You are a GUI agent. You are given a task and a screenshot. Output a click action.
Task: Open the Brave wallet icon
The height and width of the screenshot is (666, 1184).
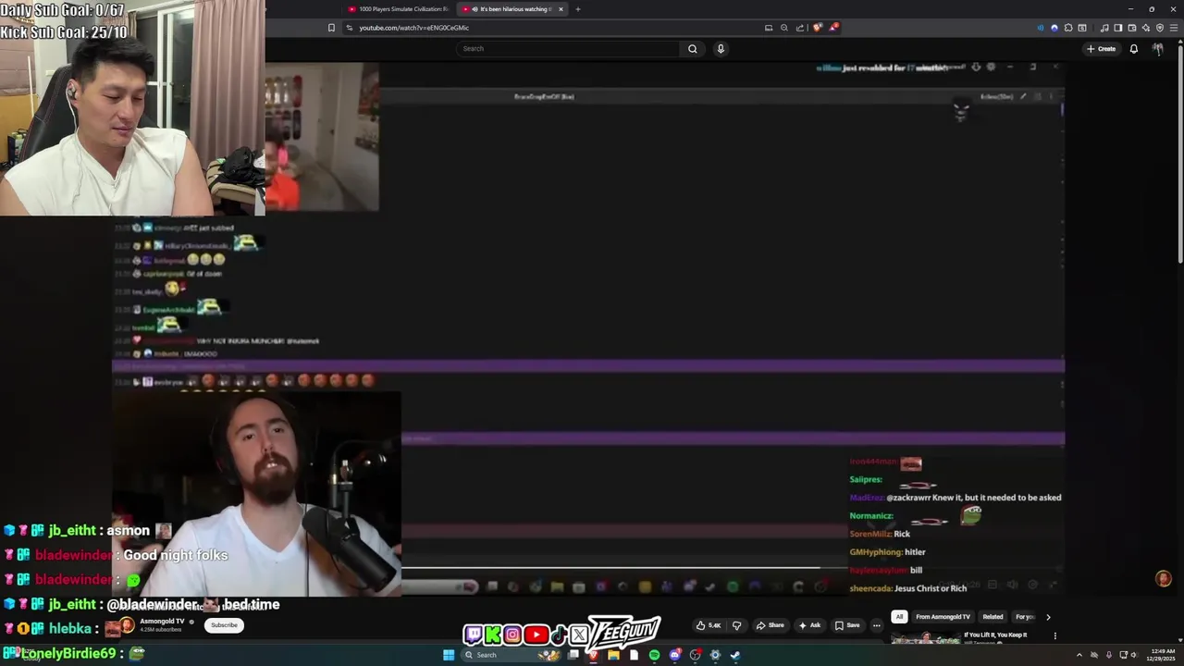click(x=1132, y=28)
